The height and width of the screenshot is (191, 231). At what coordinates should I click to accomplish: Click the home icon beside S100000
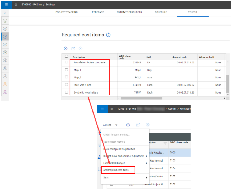(16, 5)
